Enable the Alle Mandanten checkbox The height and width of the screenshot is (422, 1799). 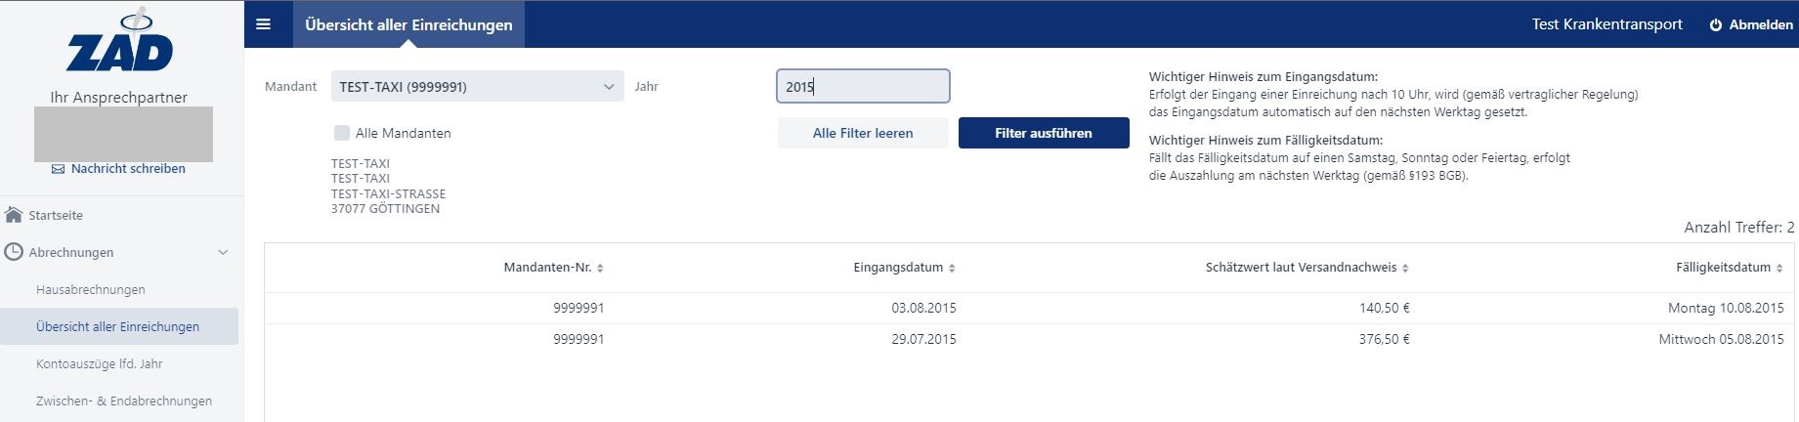tap(342, 133)
